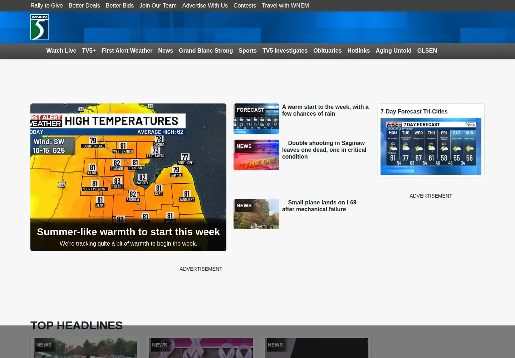The height and width of the screenshot is (358, 515).
Task: Open the GLSEN menu item
Action: [427, 51]
